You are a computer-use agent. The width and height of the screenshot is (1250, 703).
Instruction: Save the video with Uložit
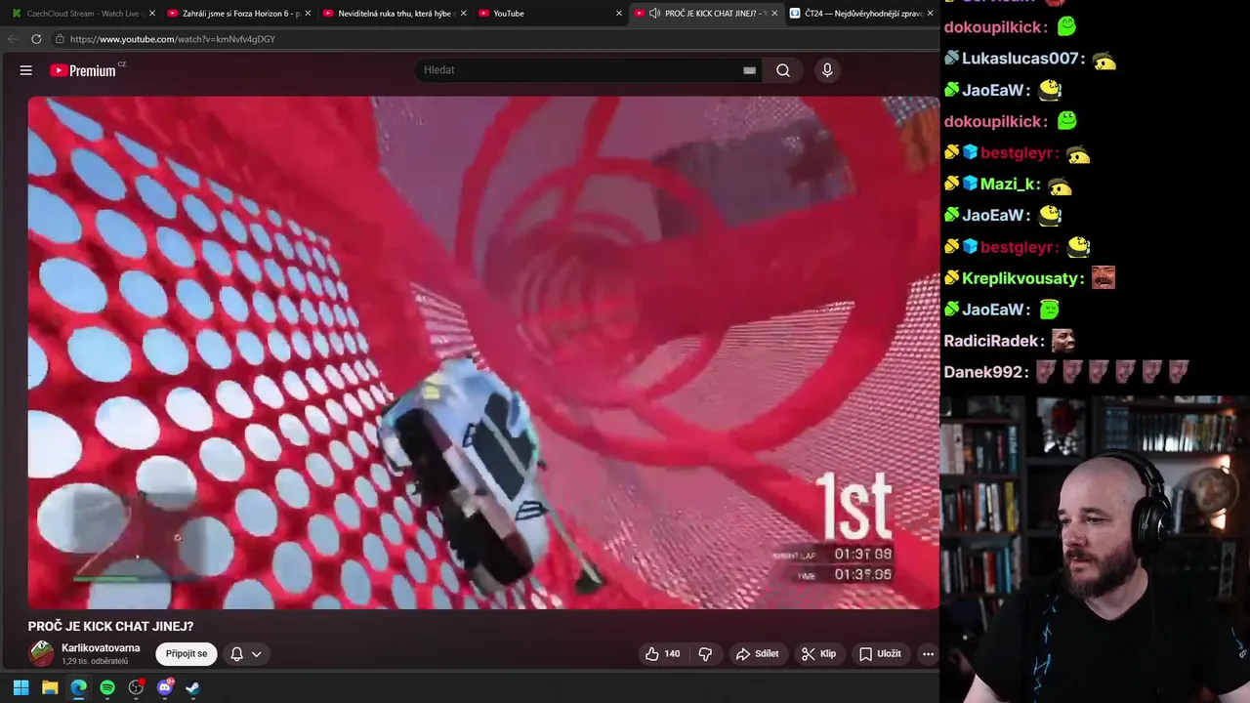(880, 654)
